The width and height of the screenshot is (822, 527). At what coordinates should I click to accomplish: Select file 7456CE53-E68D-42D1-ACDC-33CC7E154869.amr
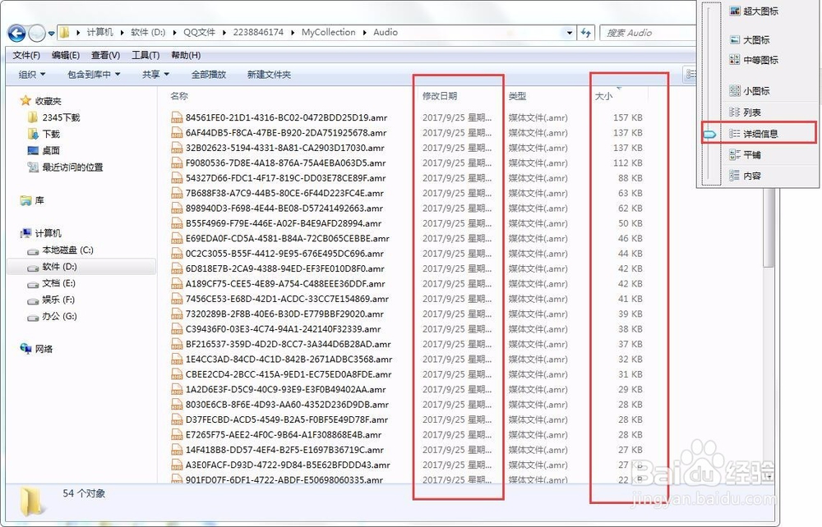(x=287, y=299)
